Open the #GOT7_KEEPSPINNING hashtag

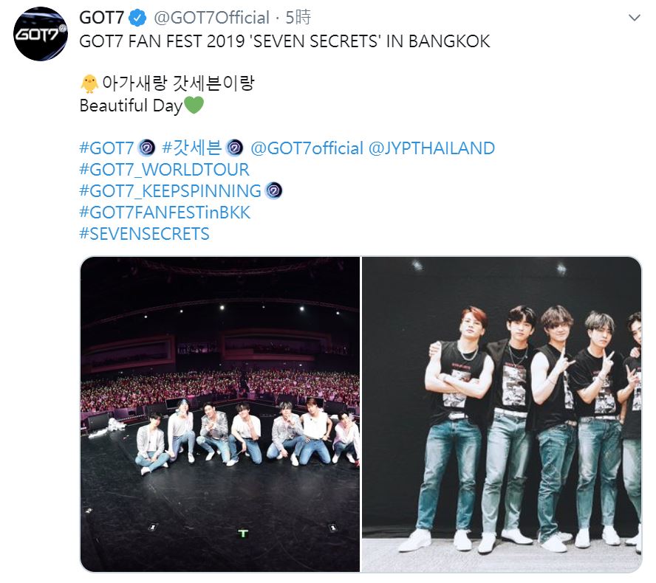170,191
